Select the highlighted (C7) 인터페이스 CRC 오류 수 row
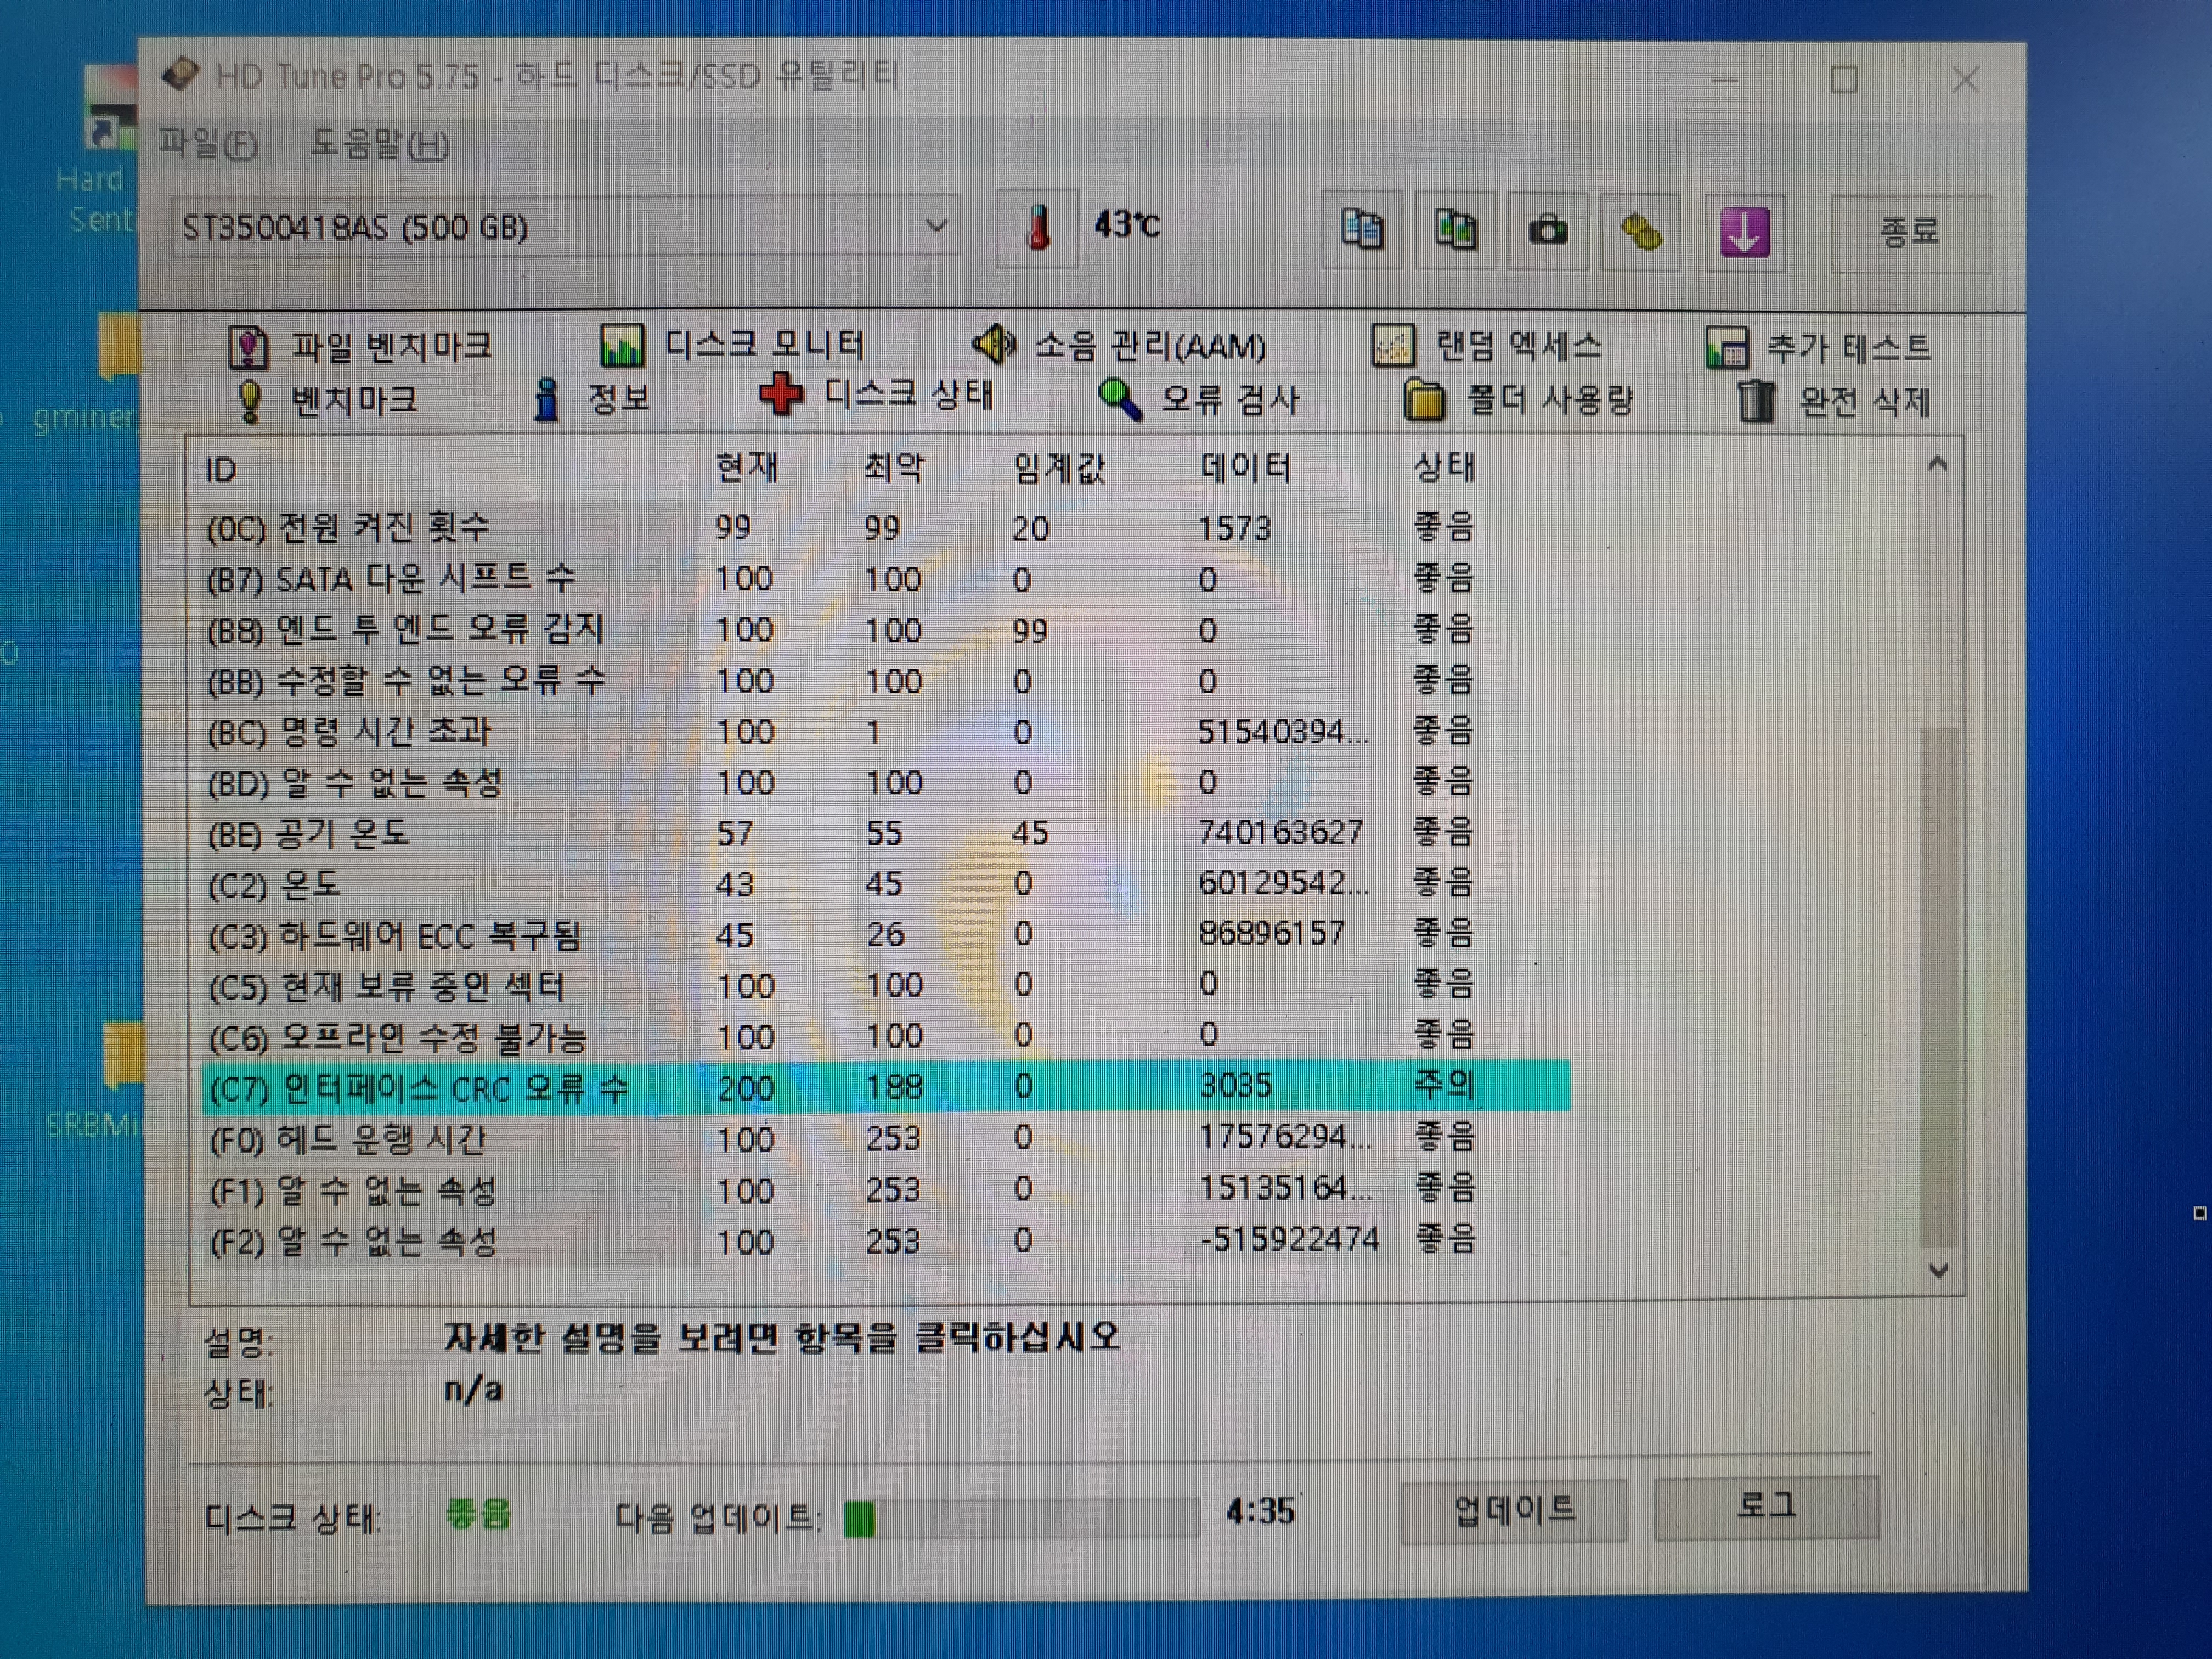This screenshot has height=1659, width=2212. 885,1087
